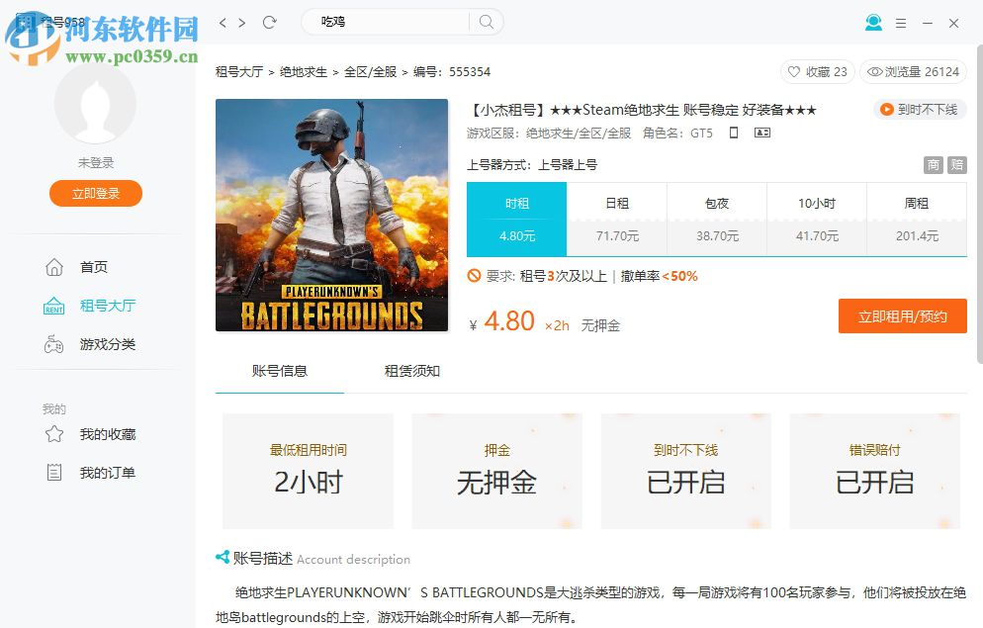Select the 账号信息 tab
Screen dimensions: 983x628
[x=278, y=371]
